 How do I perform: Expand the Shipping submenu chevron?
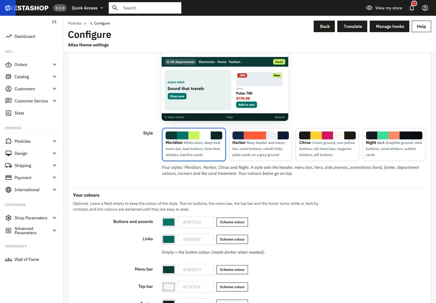54,165
